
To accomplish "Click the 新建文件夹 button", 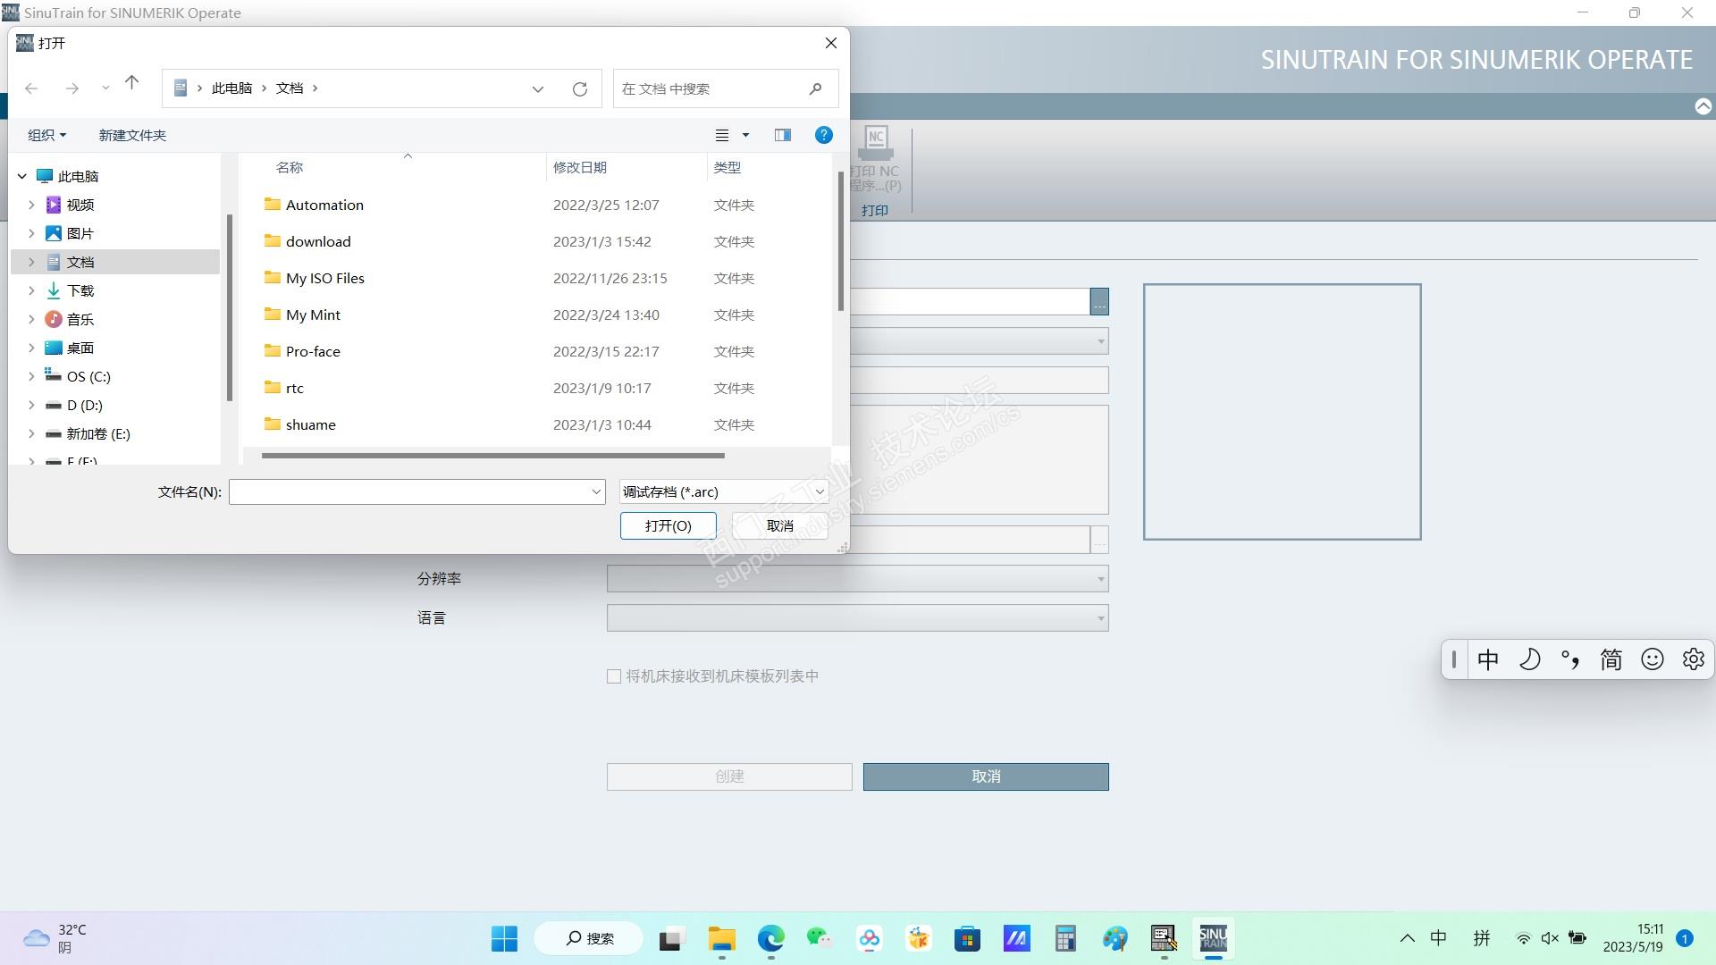I will tap(132, 135).
